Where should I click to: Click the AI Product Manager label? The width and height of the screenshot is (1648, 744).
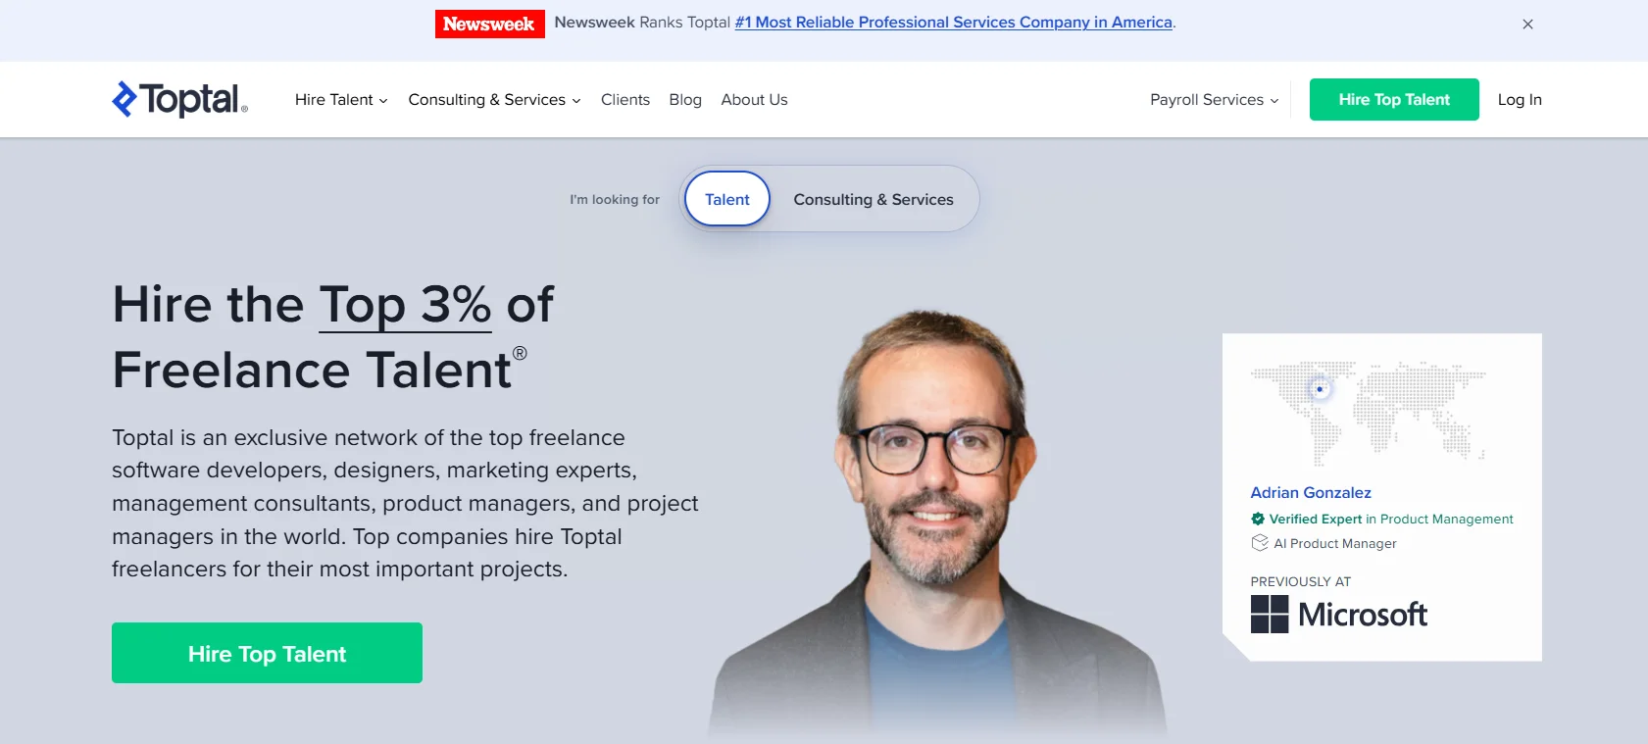click(1335, 544)
